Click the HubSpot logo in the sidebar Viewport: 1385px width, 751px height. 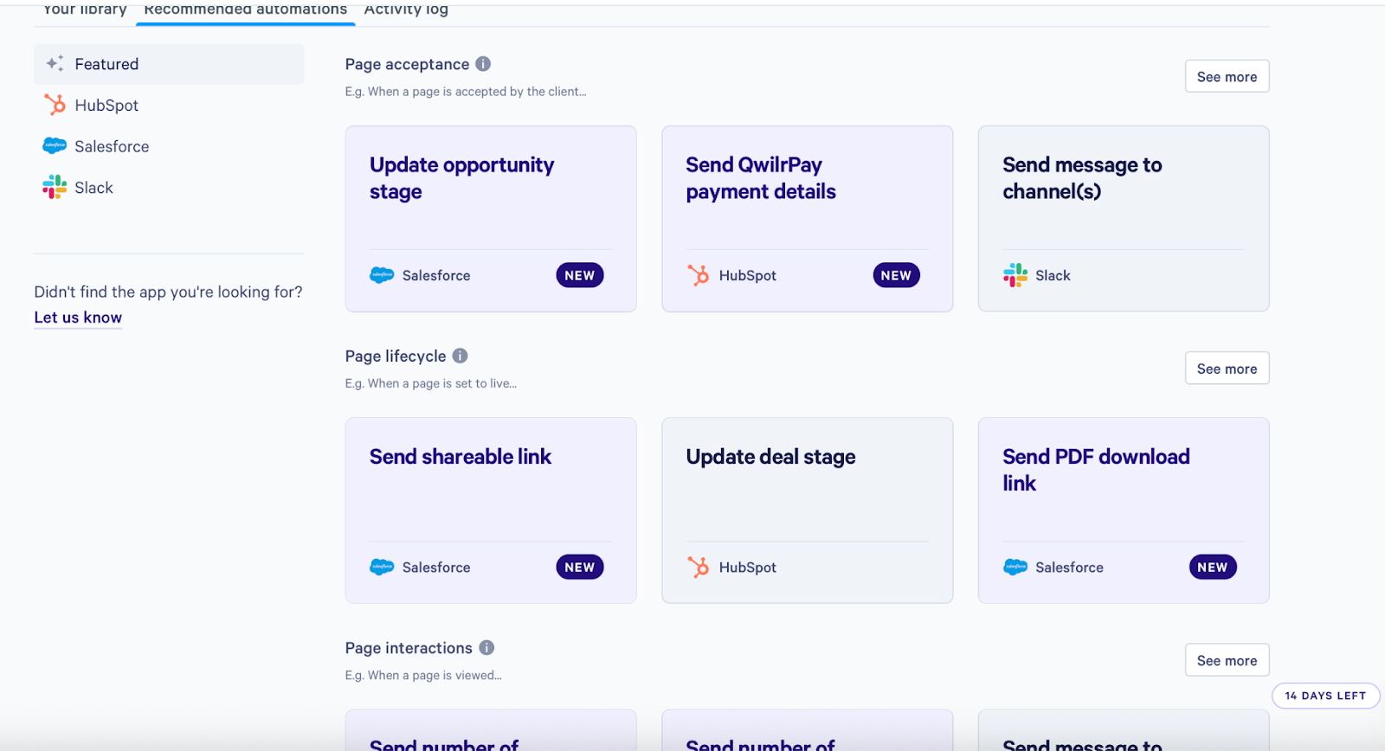[x=55, y=105]
